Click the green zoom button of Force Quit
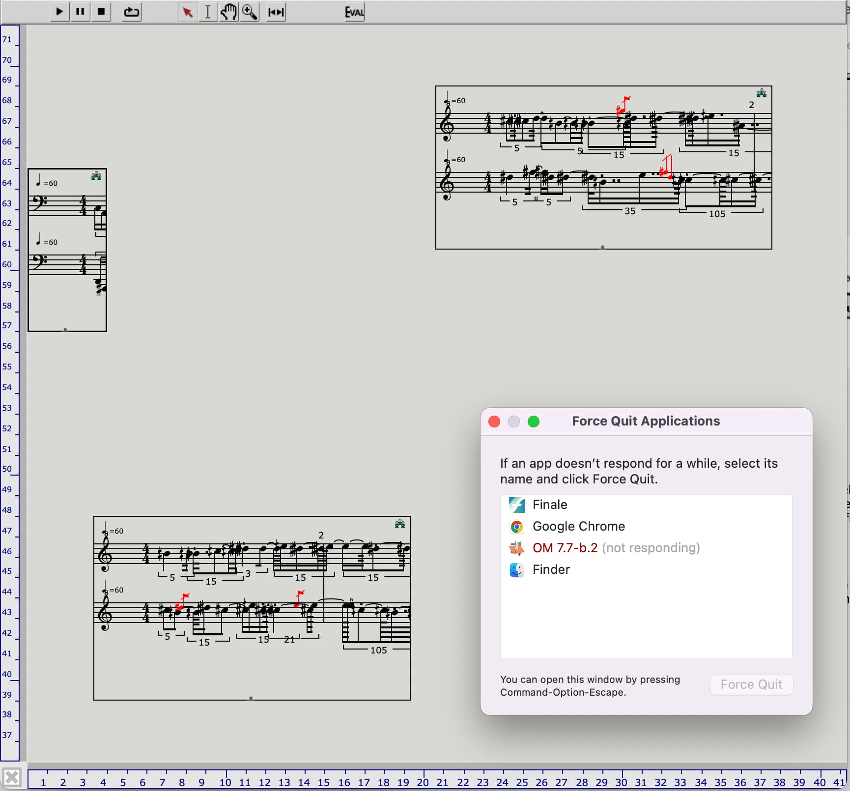 click(x=534, y=422)
